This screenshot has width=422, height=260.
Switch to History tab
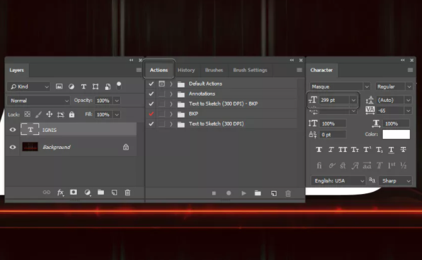click(x=186, y=70)
